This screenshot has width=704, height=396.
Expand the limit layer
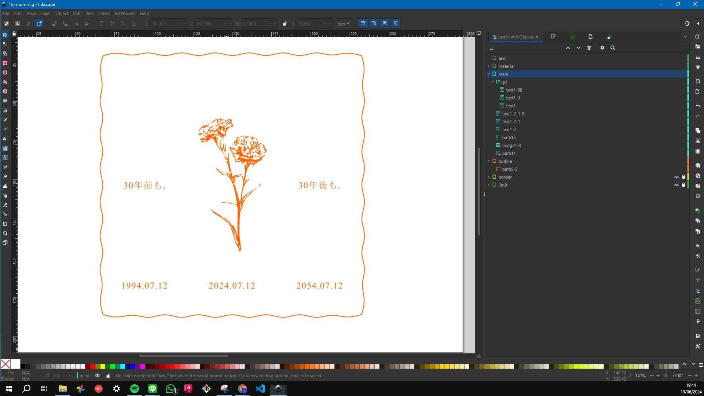[x=489, y=185]
